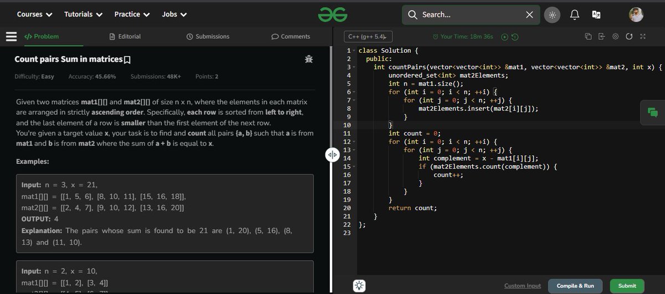Place cursor on 'int count = 0;' line

coord(415,134)
